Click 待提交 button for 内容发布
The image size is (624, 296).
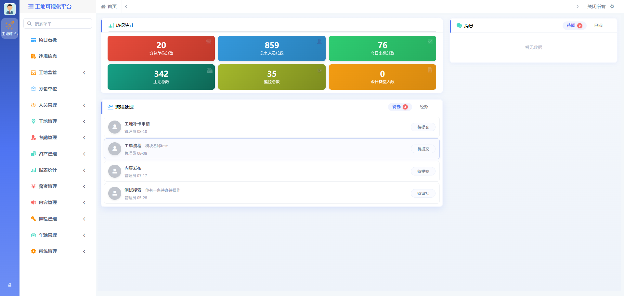click(423, 171)
